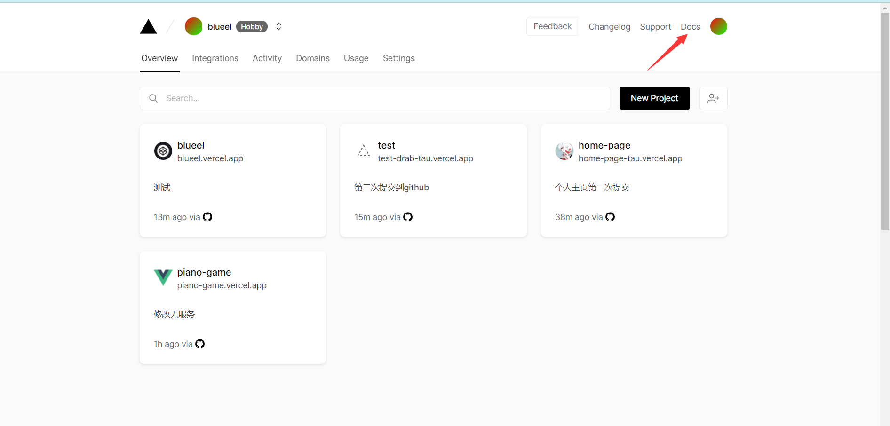Select the 第二次提交到github commit message
Screen dimensions: 890x426
[x=391, y=188]
